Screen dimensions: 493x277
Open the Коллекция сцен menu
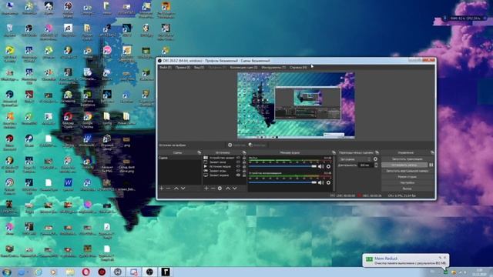(243, 67)
